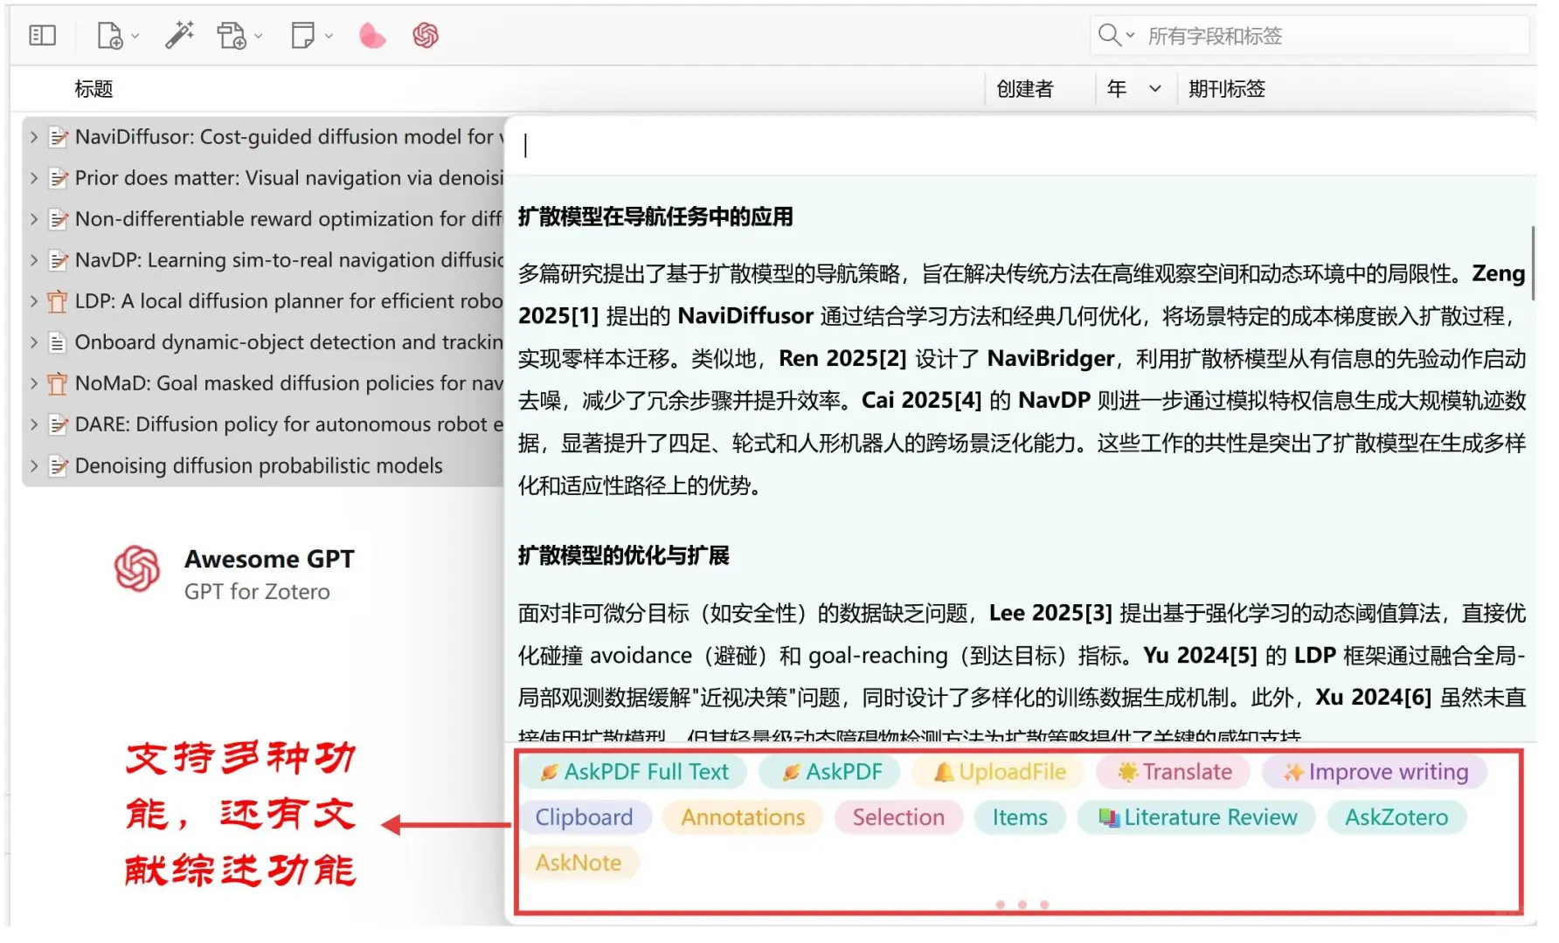Click the GPT chat input field
This screenshot has width=1559, height=943.
click(786, 145)
